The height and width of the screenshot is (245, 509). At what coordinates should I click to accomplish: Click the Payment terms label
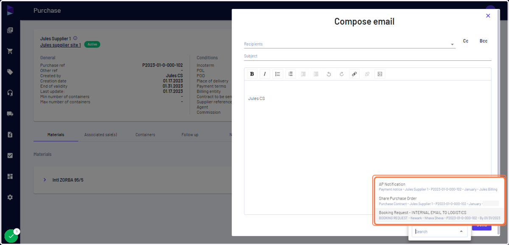211,86
